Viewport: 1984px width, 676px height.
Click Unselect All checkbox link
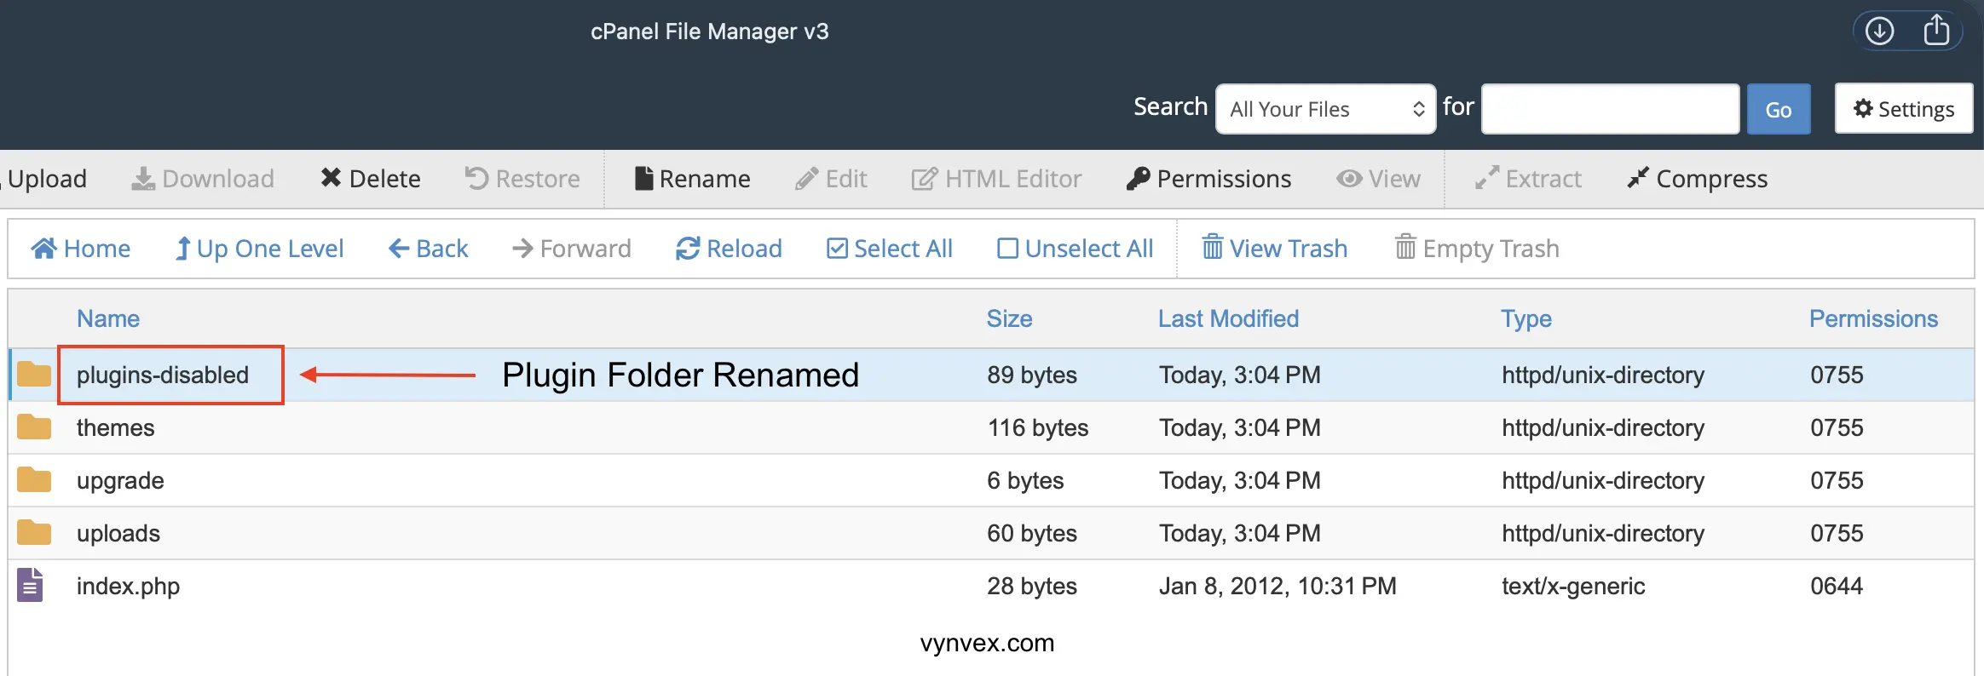(x=1076, y=249)
